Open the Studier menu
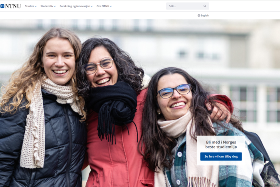Screen dimensions: 280x187 coord(31,6)
